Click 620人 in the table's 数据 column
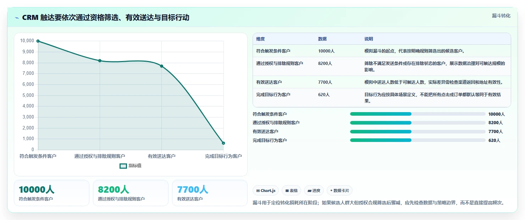The width and height of the screenshot is (525, 220). click(324, 95)
